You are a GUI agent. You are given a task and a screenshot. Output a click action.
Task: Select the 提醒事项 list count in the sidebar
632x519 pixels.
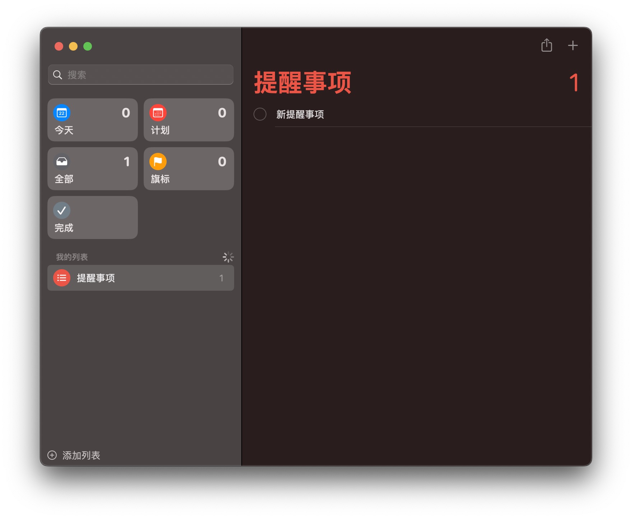pyautogui.click(x=221, y=278)
